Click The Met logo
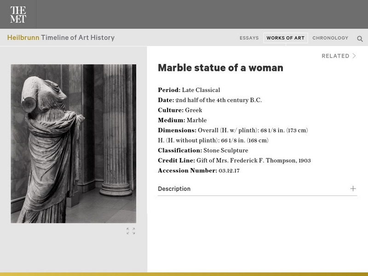Image resolution: width=368 pixels, height=276 pixels. [x=18, y=15]
